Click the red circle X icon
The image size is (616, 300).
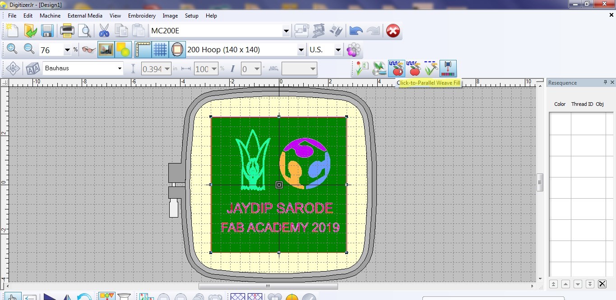coord(393,31)
